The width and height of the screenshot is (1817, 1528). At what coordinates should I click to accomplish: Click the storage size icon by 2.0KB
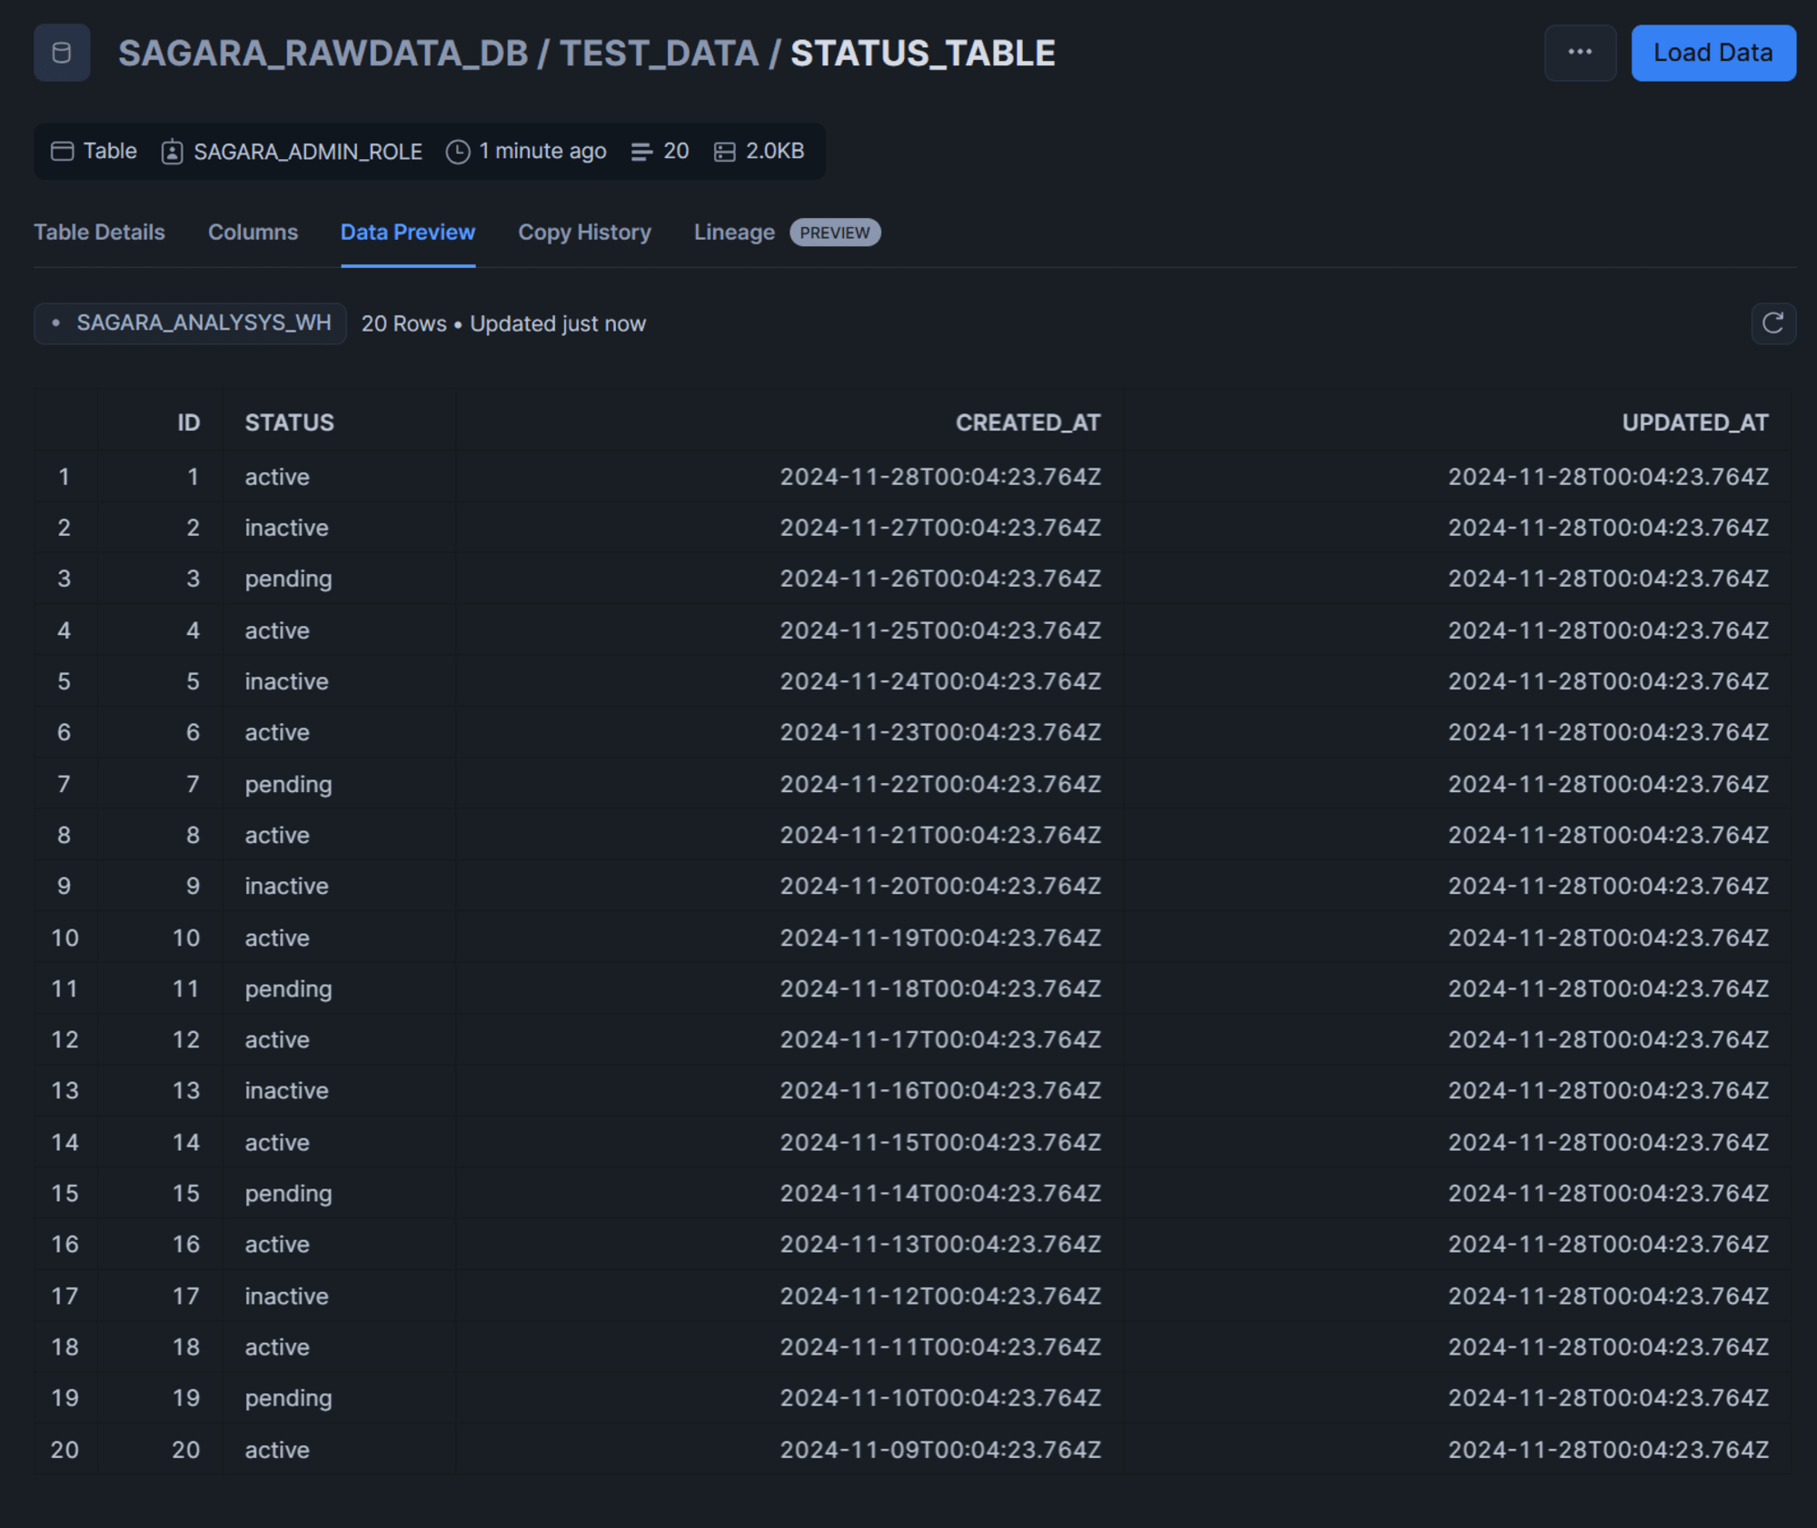point(724,152)
